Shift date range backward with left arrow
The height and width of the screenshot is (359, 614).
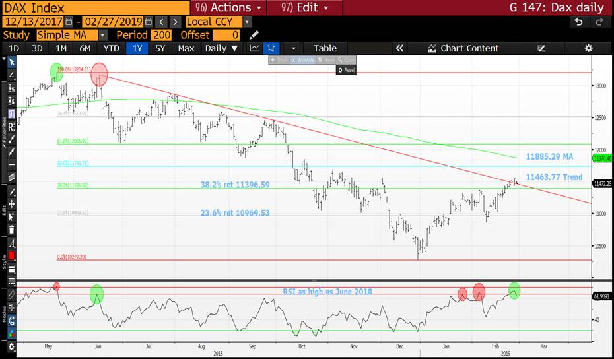click(x=161, y=22)
